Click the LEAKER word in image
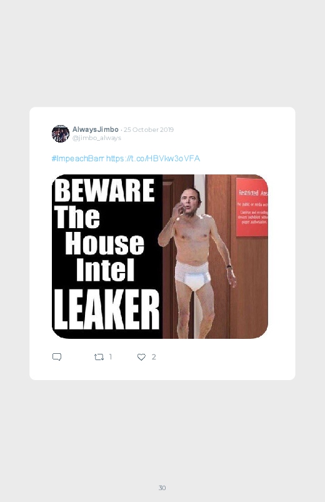Image resolution: width=325 pixels, height=502 pixels. [x=106, y=310]
